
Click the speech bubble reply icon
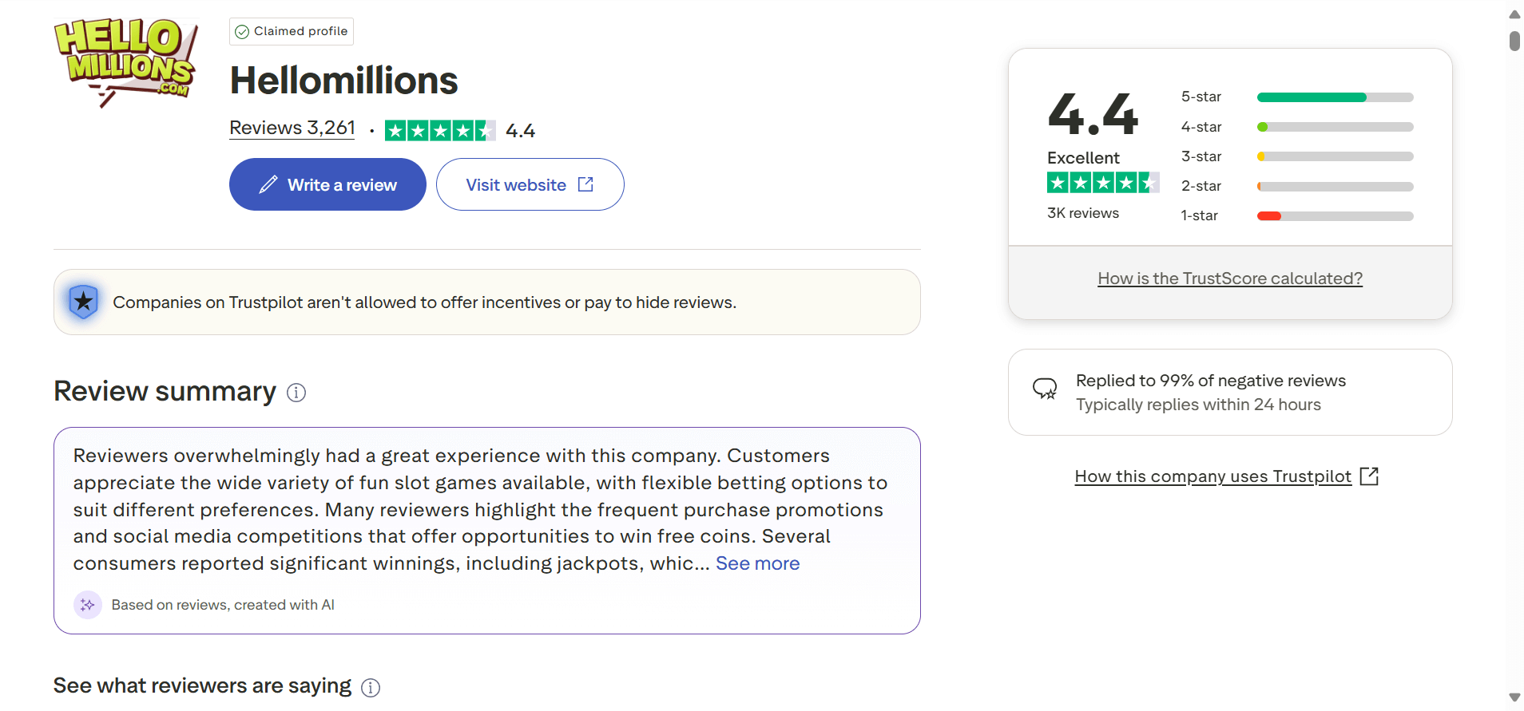point(1045,389)
